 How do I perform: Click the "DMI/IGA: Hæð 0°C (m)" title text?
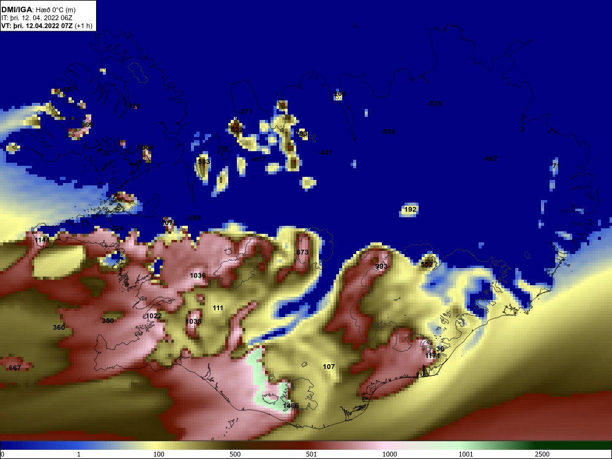[x=38, y=10]
